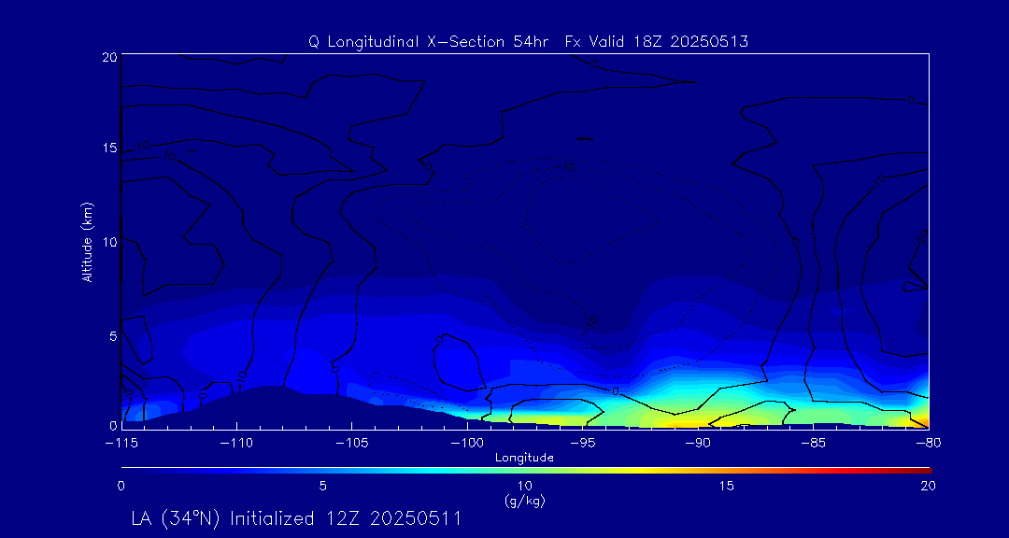This screenshot has height=538, width=1009.
Task: Click the yellow high-moisture region near -90 longitude
Action: click(696, 411)
